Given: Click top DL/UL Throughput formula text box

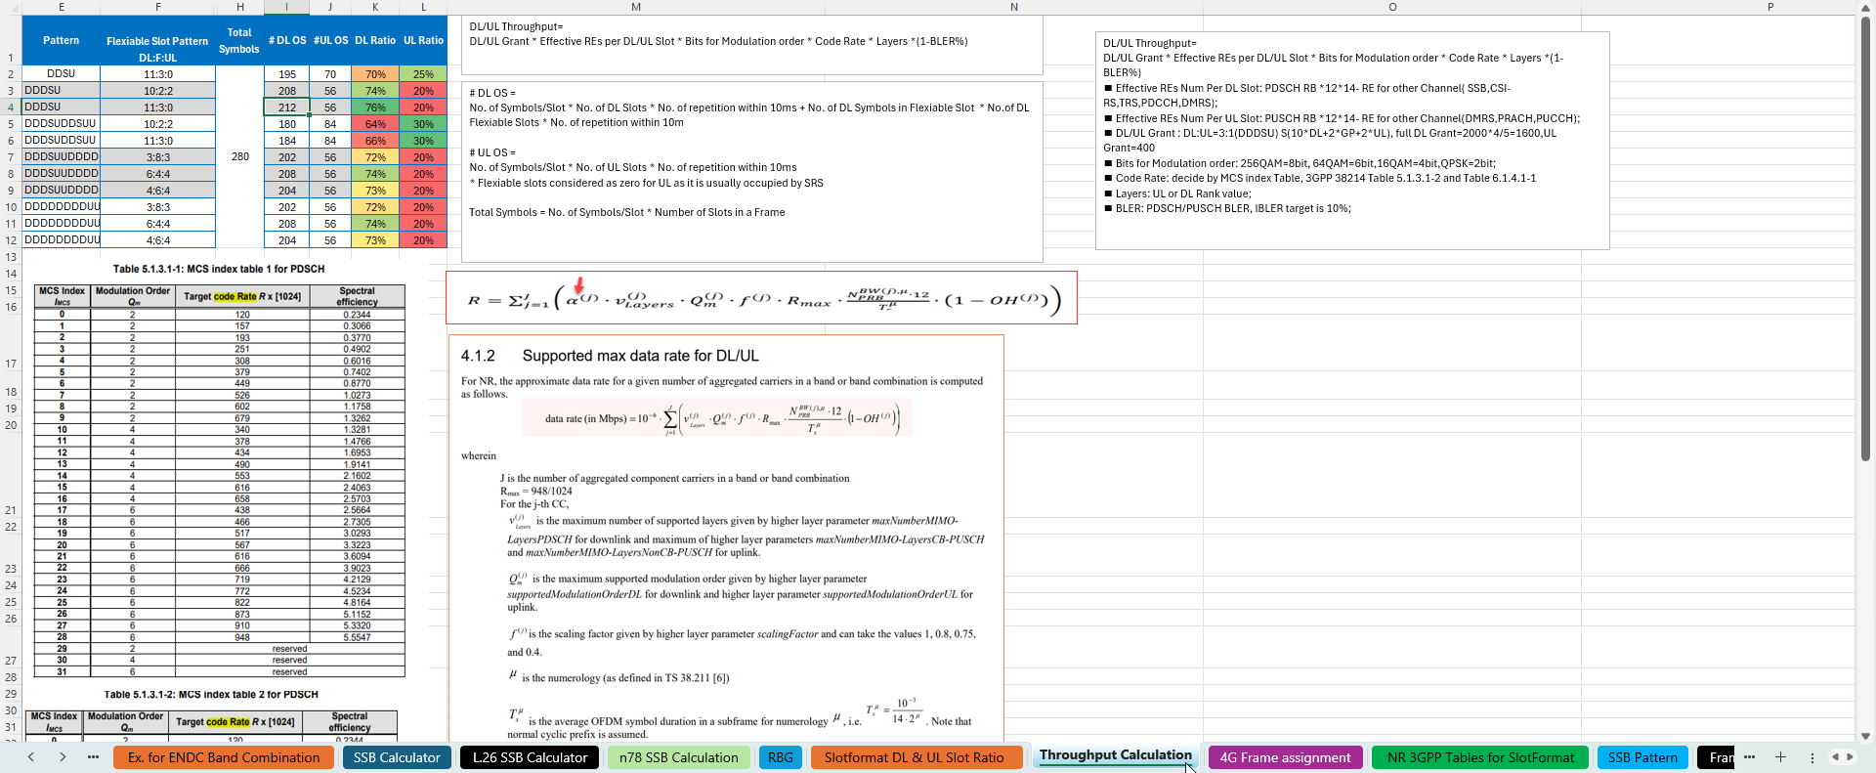Looking at the screenshot, I should (x=751, y=45).
